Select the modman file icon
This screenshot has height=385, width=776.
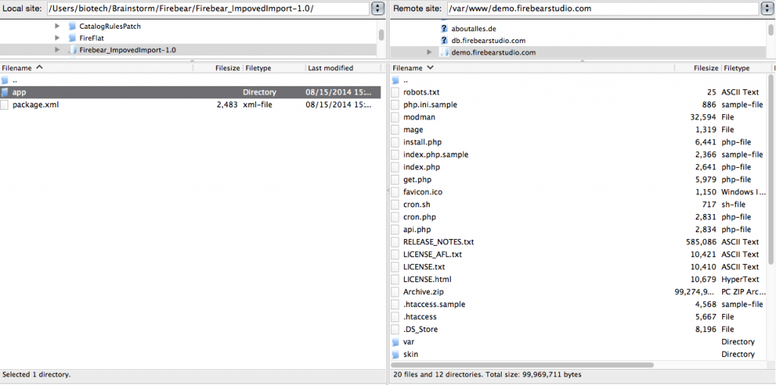[395, 117]
